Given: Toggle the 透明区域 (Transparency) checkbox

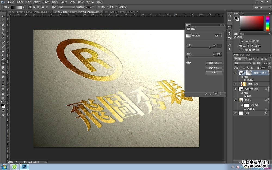Looking at the screenshot, I should tap(117, 7).
